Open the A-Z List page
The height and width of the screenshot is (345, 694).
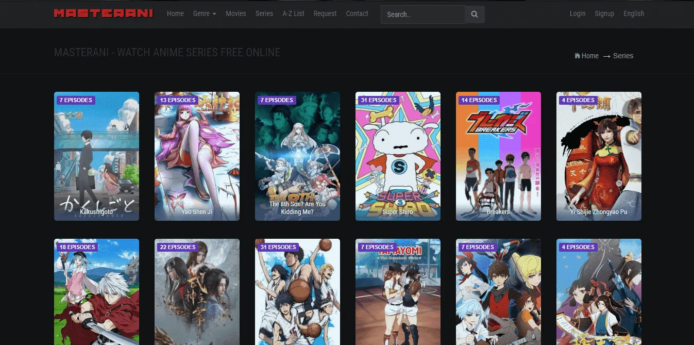(293, 13)
